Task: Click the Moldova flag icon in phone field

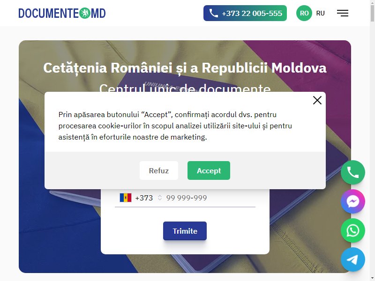Action: (126, 198)
